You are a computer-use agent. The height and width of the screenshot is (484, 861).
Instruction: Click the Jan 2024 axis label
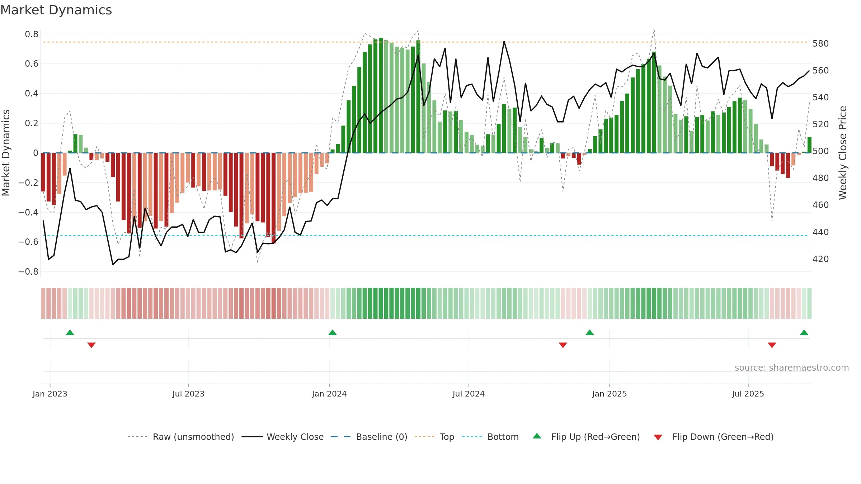329,394
